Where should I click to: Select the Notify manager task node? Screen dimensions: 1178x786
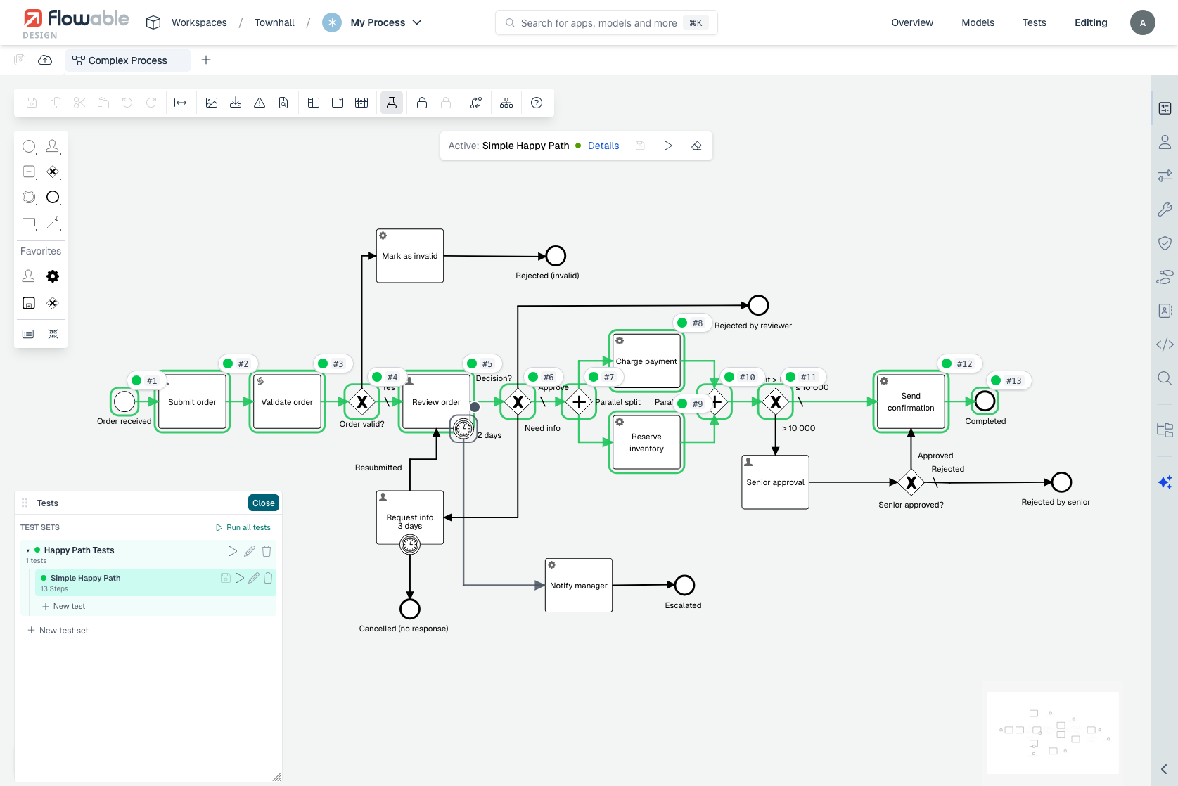[x=579, y=585]
